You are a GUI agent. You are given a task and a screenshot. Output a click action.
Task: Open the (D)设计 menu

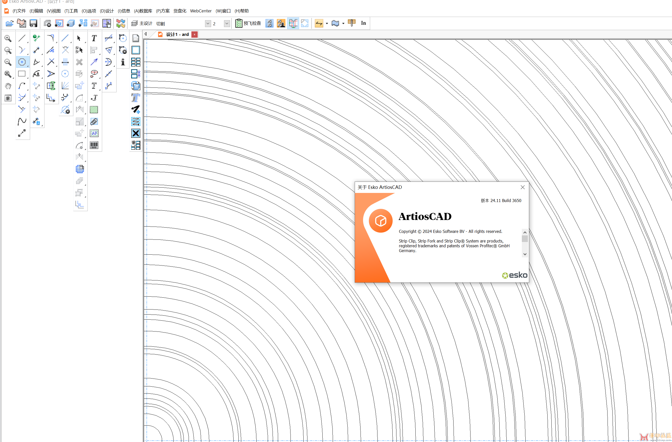(x=107, y=11)
